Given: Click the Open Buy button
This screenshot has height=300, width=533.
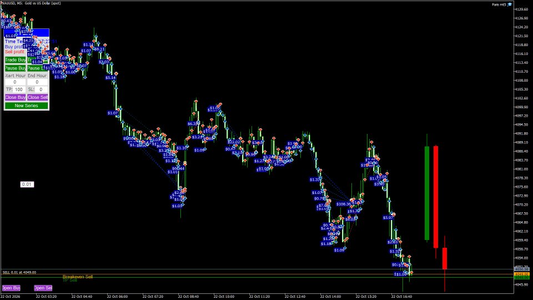Looking at the screenshot, I should pos(11,288).
